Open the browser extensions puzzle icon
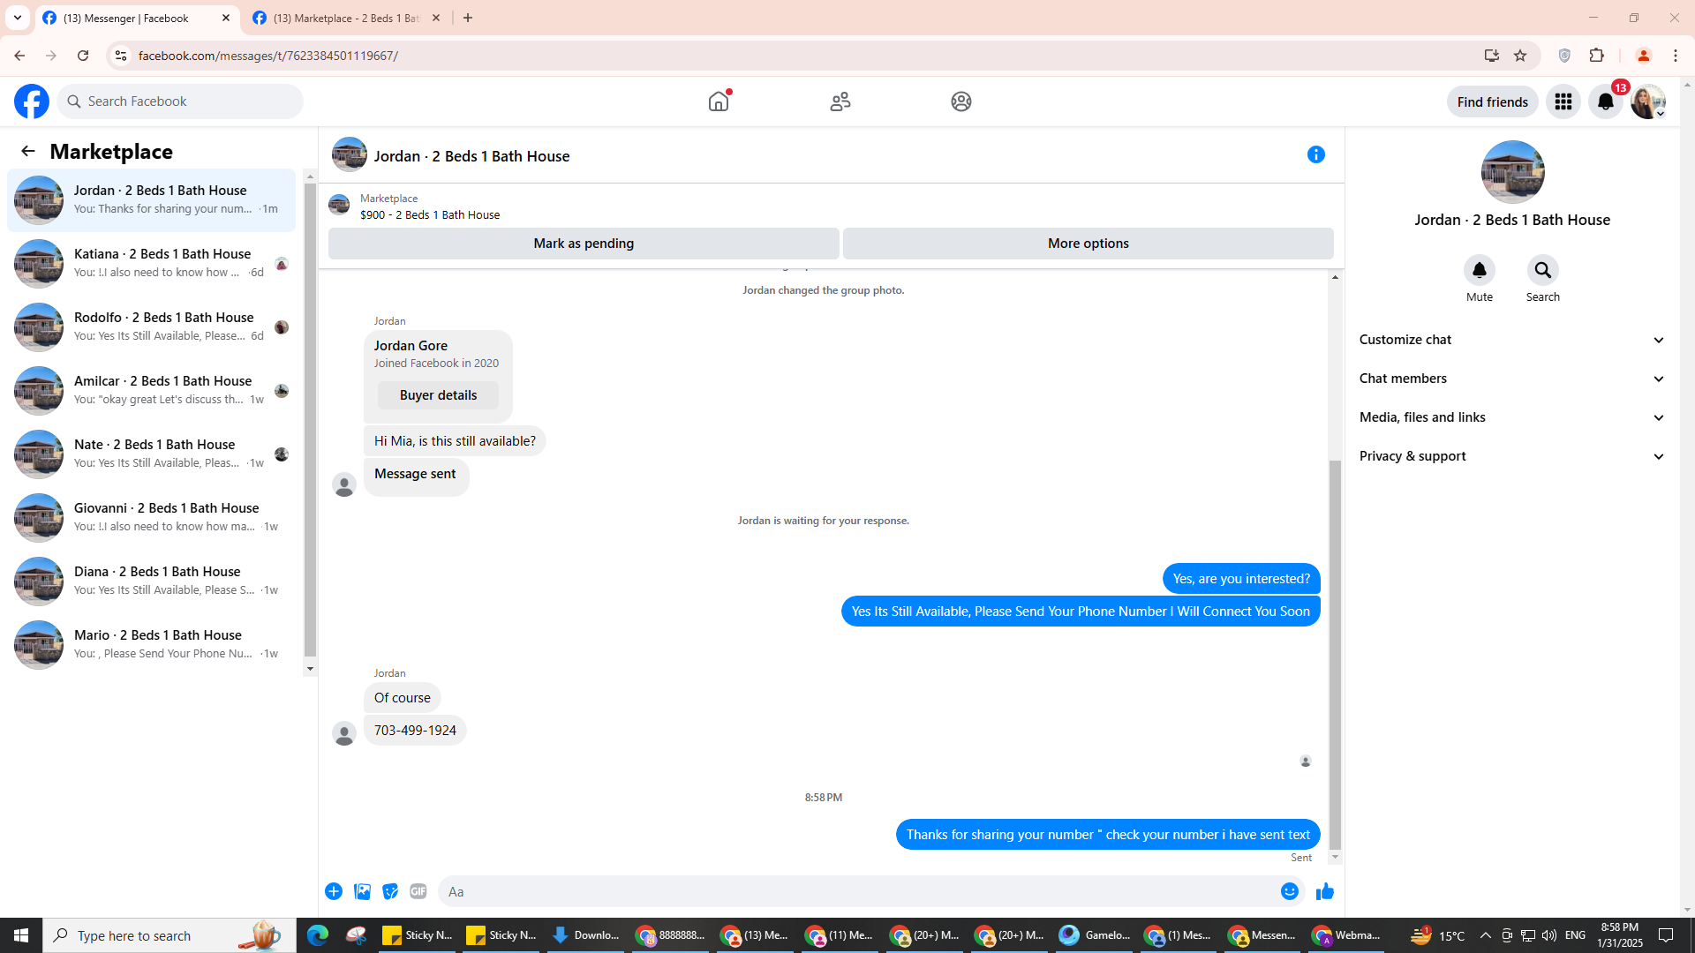Viewport: 1695px width, 953px height. pos(1597,56)
